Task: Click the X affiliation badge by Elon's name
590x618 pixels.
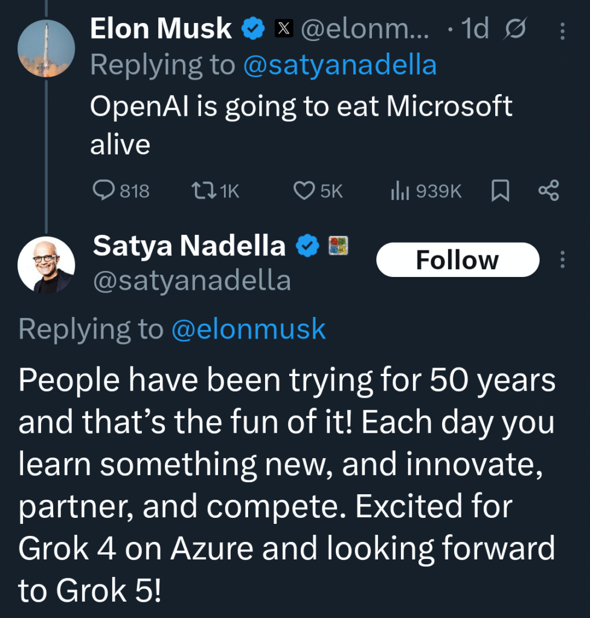Action: pyautogui.click(x=284, y=29)
